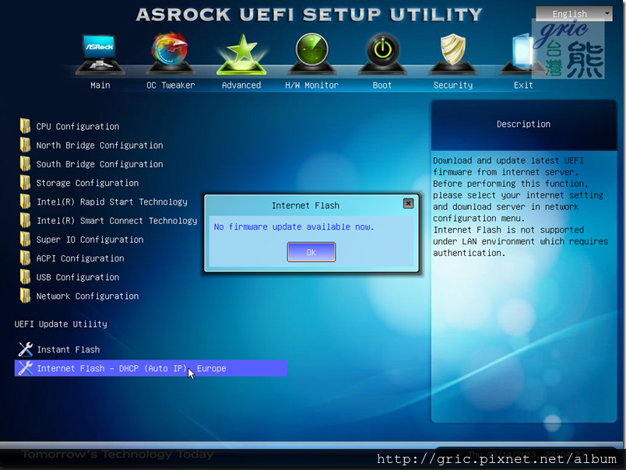
Task: Switch to the Exit tab label
Action: click(x=523, y=85)
